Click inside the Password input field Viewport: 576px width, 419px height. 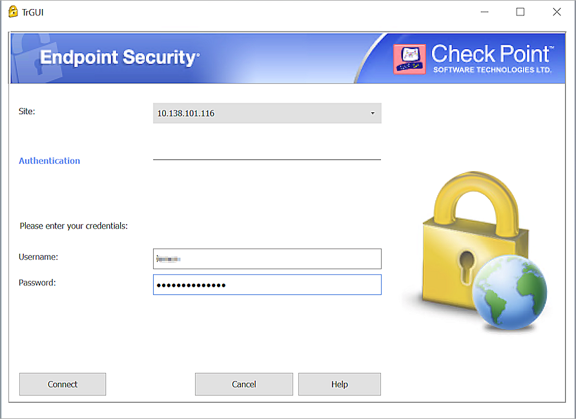click(x=267, y=285)
